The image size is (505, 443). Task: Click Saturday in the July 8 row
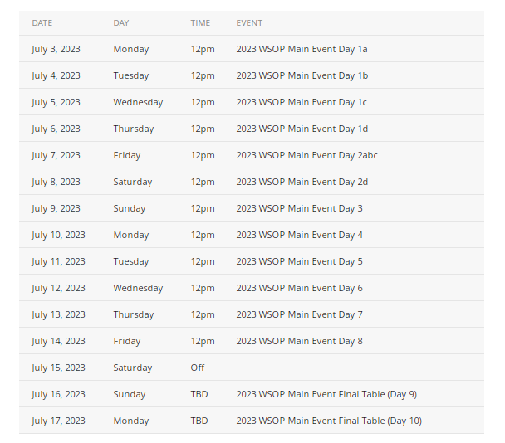133,182
